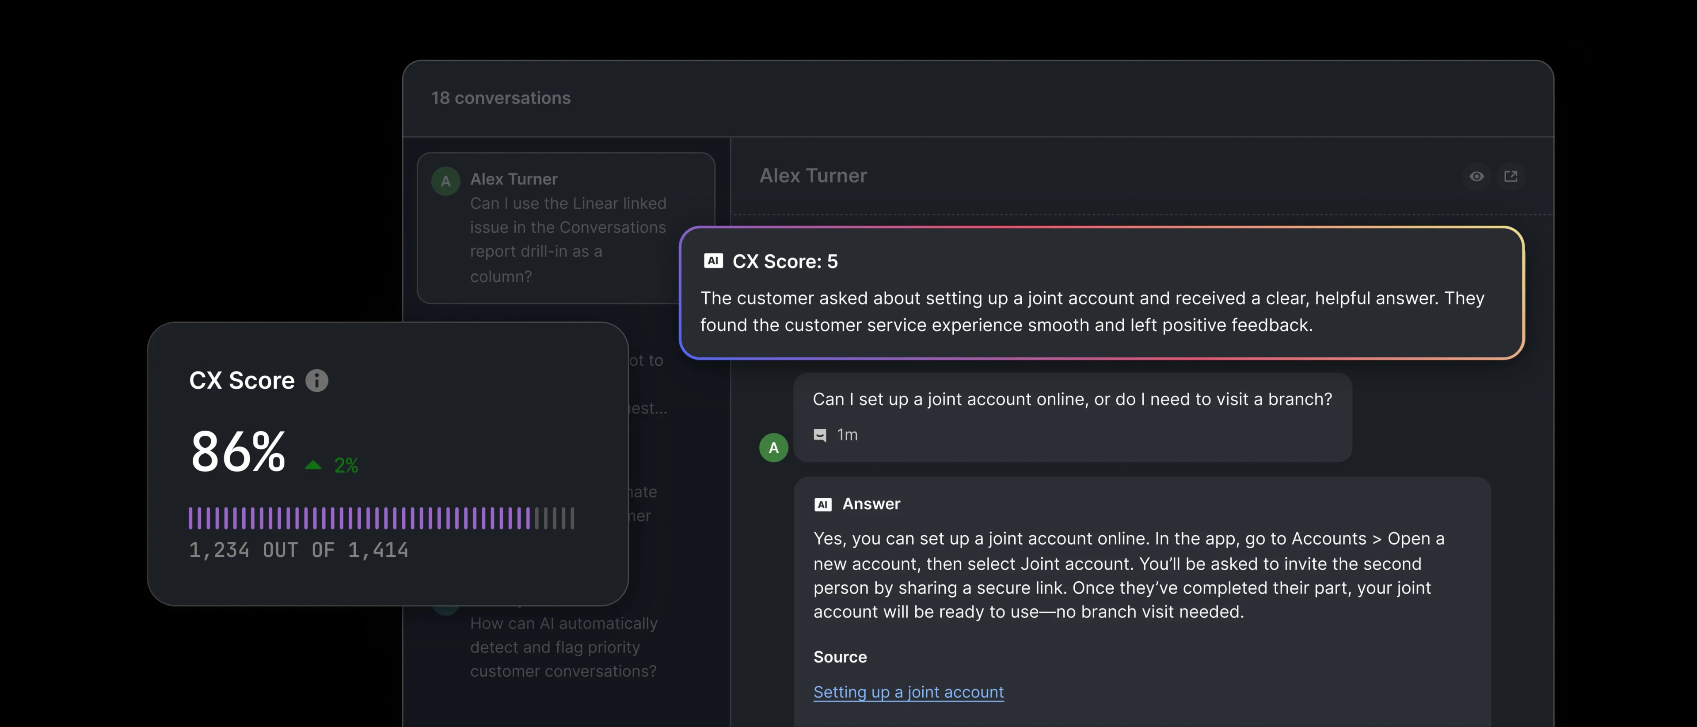Click the Alex Turner title in the detail panel
The image size is (1697, 727).
coord(812,176)
